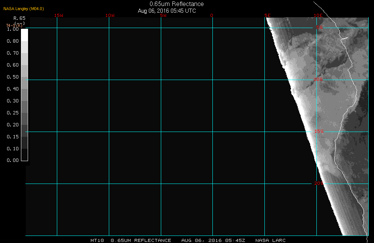The width and height of the screenshot is (374, 243).
Task: Click the 0.70 colorbar value
Action: click(x=13, y=53)
